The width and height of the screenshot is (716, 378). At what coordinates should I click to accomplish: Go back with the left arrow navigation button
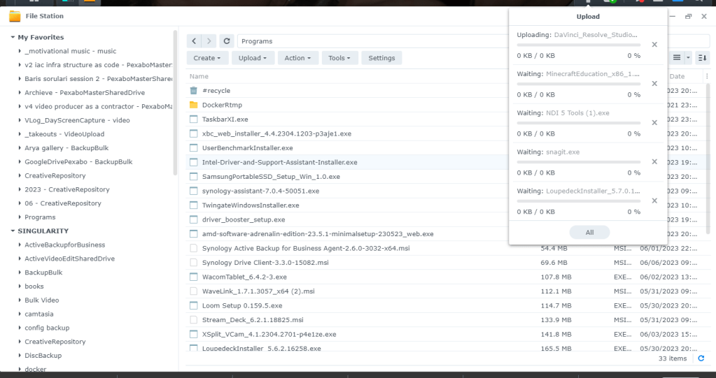194,41
